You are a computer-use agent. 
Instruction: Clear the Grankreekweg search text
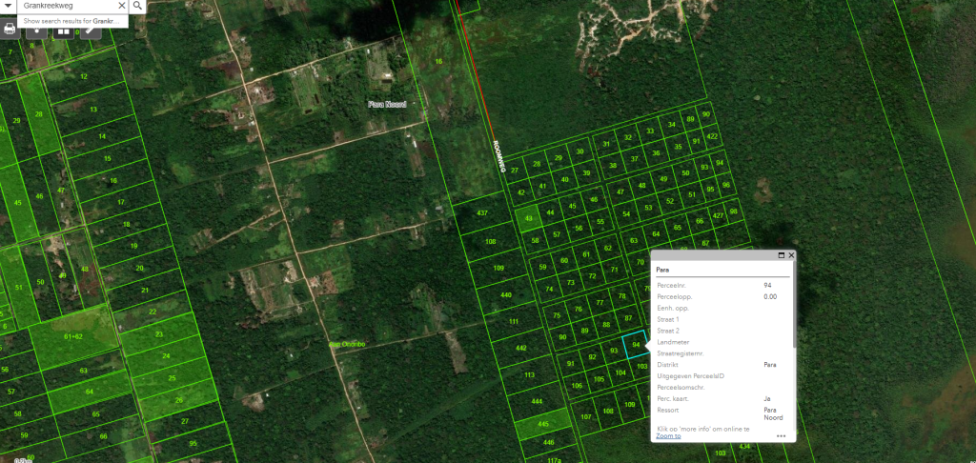coord(121,7)
